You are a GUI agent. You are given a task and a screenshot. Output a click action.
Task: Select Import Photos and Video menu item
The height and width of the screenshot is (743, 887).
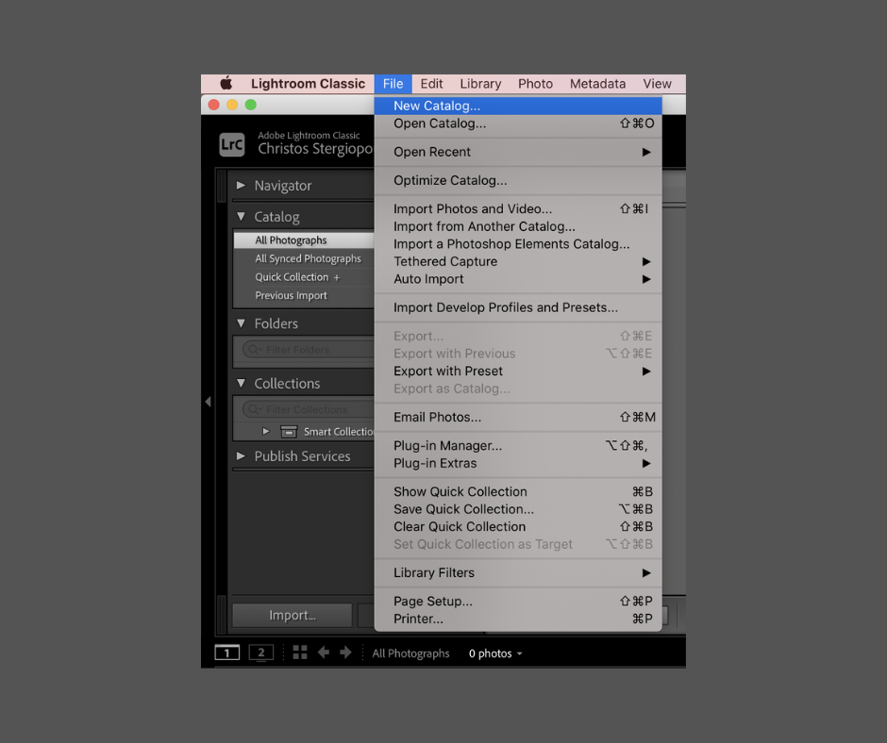click(473, 209)
